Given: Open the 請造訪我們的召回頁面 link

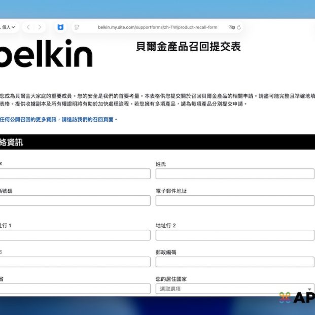Looking at the screenshot, I should coord(89,120).
